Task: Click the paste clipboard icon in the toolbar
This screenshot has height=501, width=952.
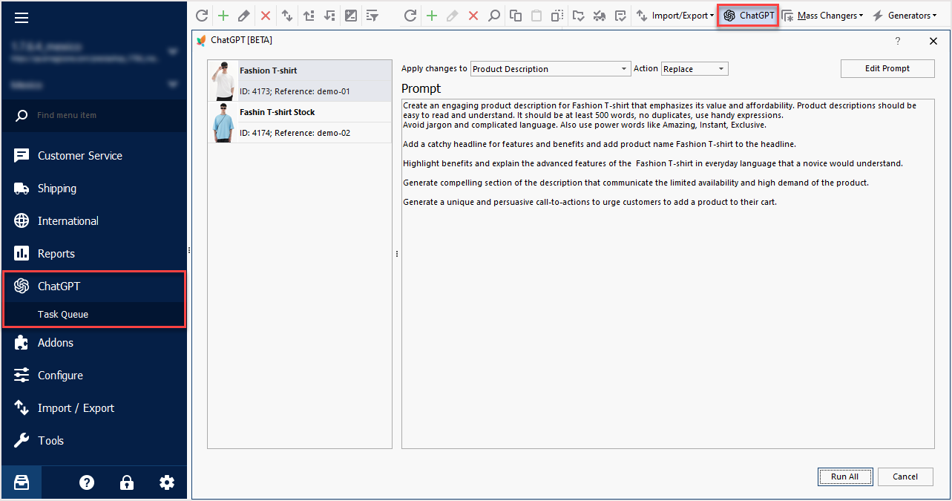Action: pos(536,16)
